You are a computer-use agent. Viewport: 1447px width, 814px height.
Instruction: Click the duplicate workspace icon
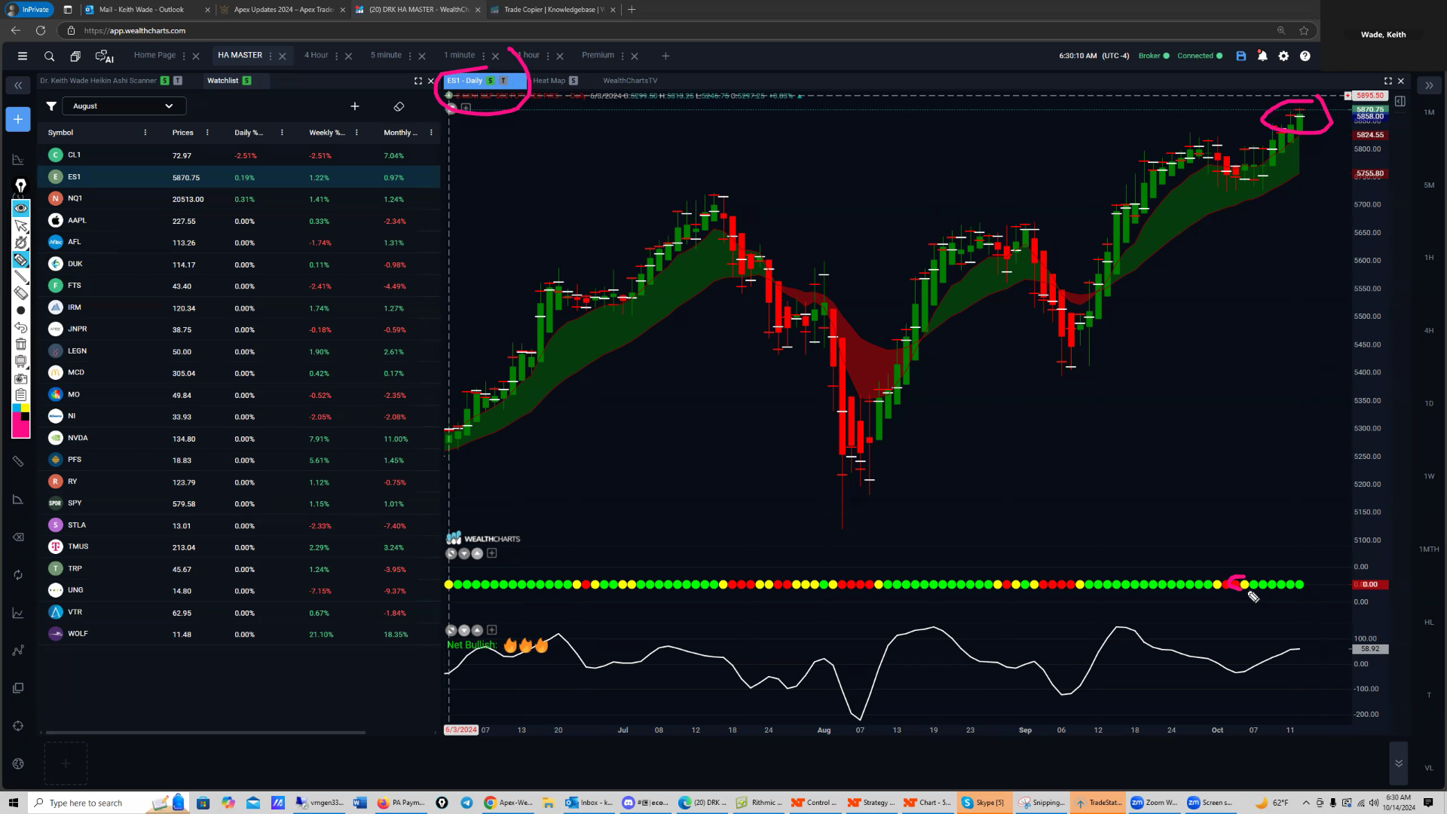(75, 56)
